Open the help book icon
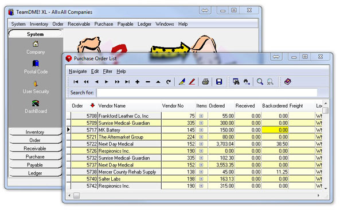Screen dimensions: 344x210 pyautogui.click(x=288, y=82)
